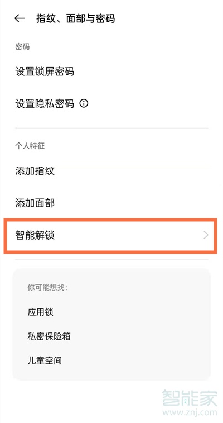The image size is (223, 423).
Task: Open the 智能解锁 setting
Action: (110, 235)
